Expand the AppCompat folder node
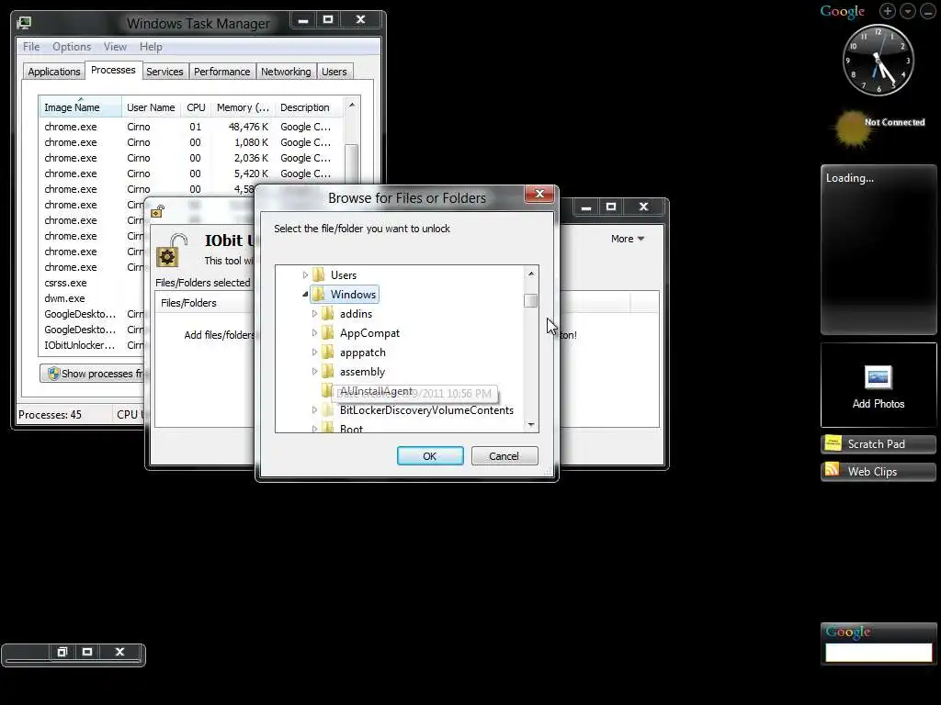The image size is (941, 705). 314,332
